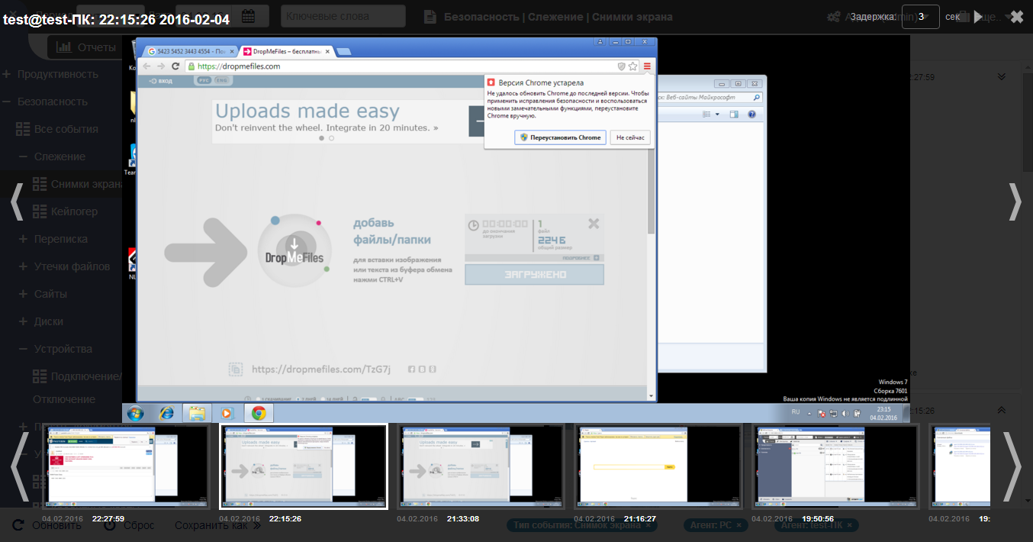Screen dimensions: 1033x542
Task: Open the 21:33:08 screenshot thumbnail
Action: [481, 466]
